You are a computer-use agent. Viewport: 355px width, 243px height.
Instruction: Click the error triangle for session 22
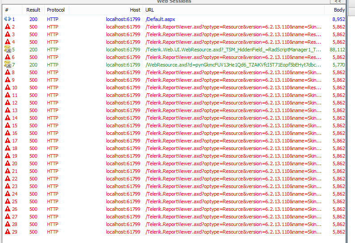point(8,179)
